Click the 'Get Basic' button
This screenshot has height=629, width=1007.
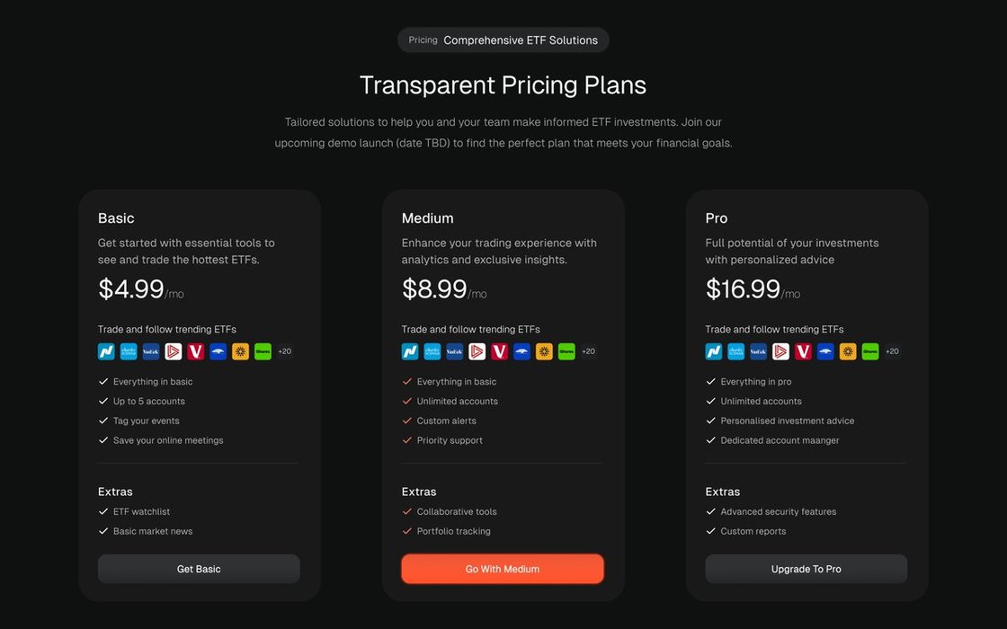[199, 569]
